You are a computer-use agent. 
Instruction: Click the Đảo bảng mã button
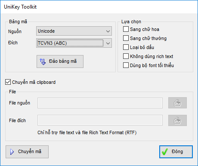(60, 61)
